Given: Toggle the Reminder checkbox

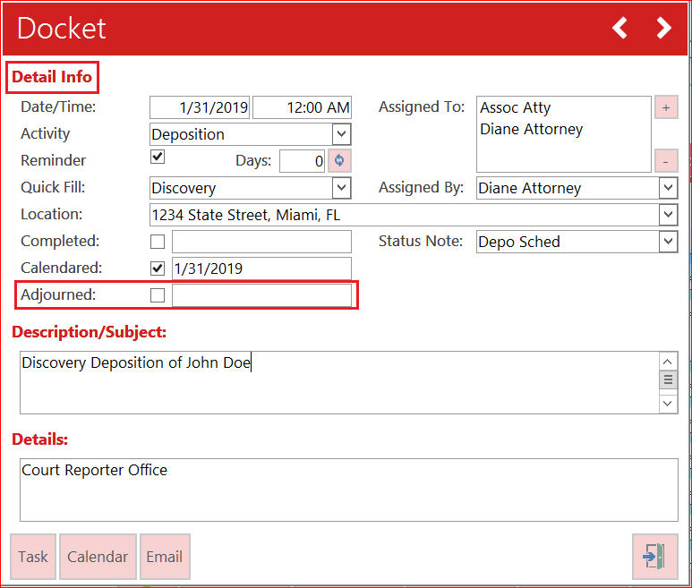Looking at the screenshot, I should (158, 157).
